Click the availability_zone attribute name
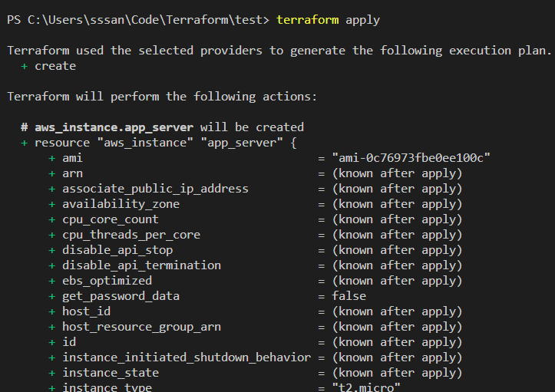This screenshot has width=555, height=392. (121, 204)
